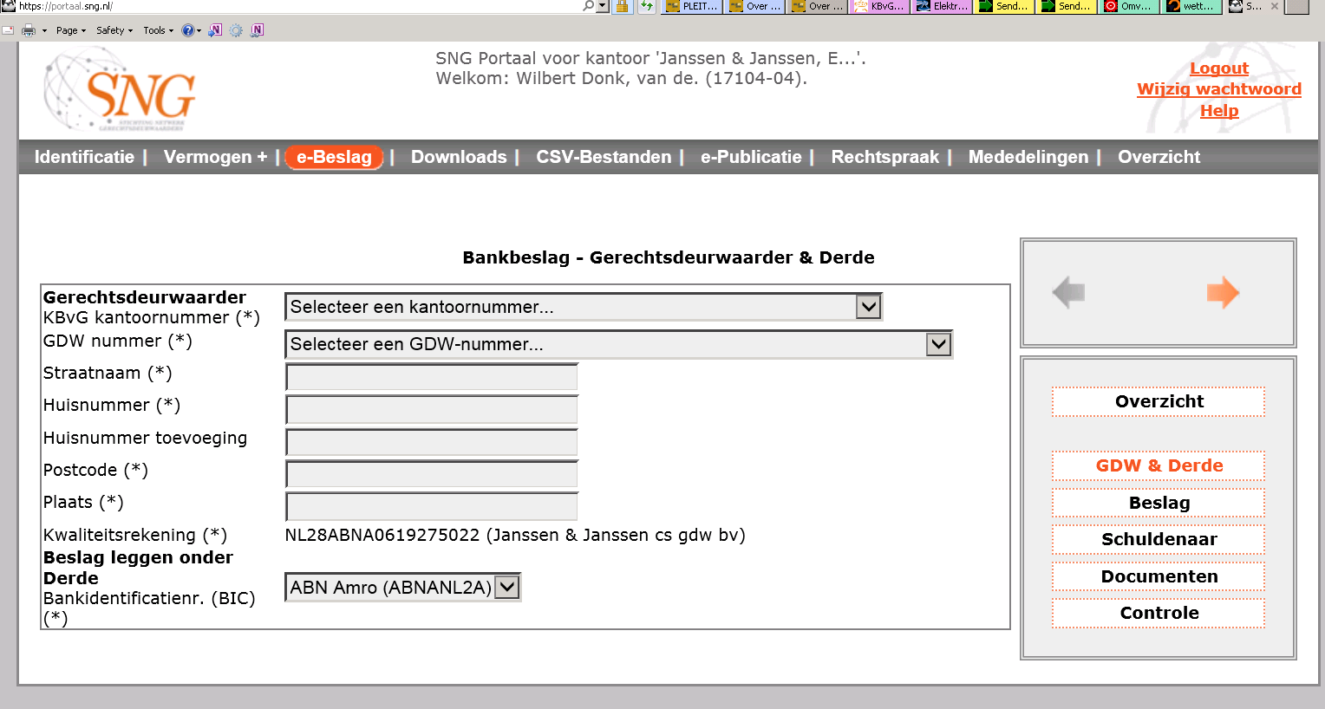This screenshot has height=709, width=1325.
Task: Click the Straatnaam input field
Action: pyautogui.click(x=432, y=377)
